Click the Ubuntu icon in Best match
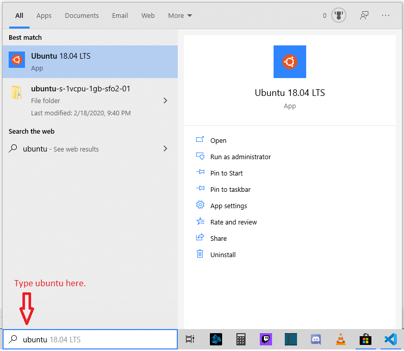The image size is (404, 351). 17,60
